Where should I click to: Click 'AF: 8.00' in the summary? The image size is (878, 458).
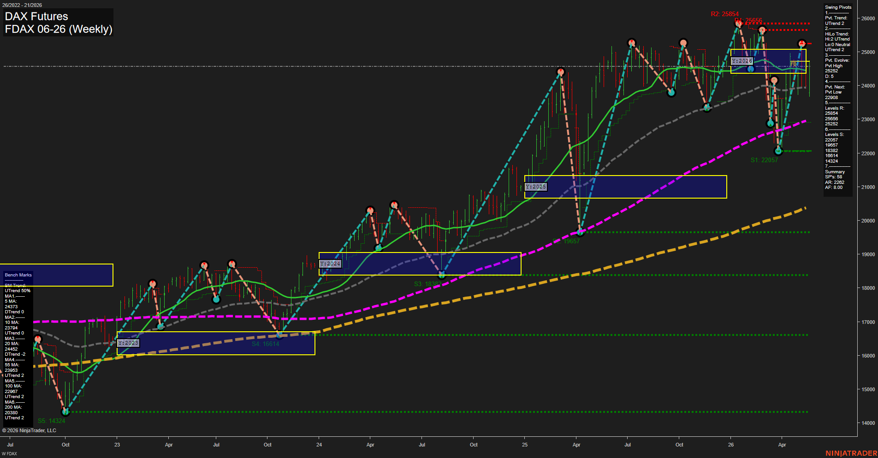coord(834,188)
